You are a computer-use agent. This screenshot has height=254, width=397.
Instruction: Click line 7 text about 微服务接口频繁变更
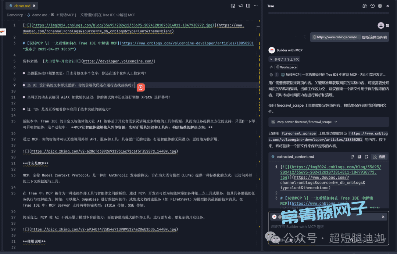87,73
